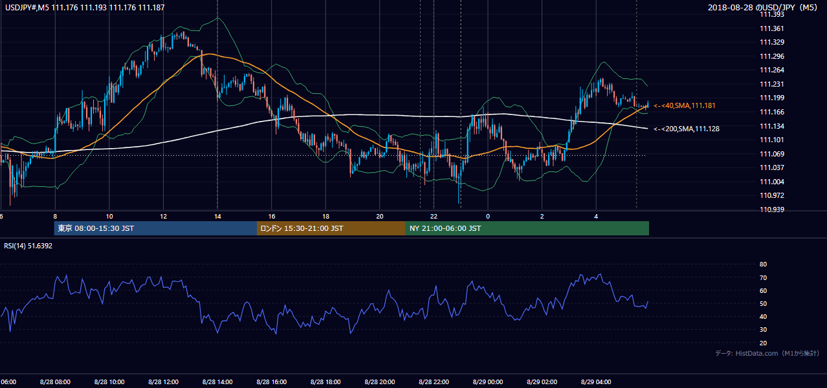The image size is (827, 388).
Task: Select the 東京 08:00-15:30 JST session bar
Action: (155, 228)
